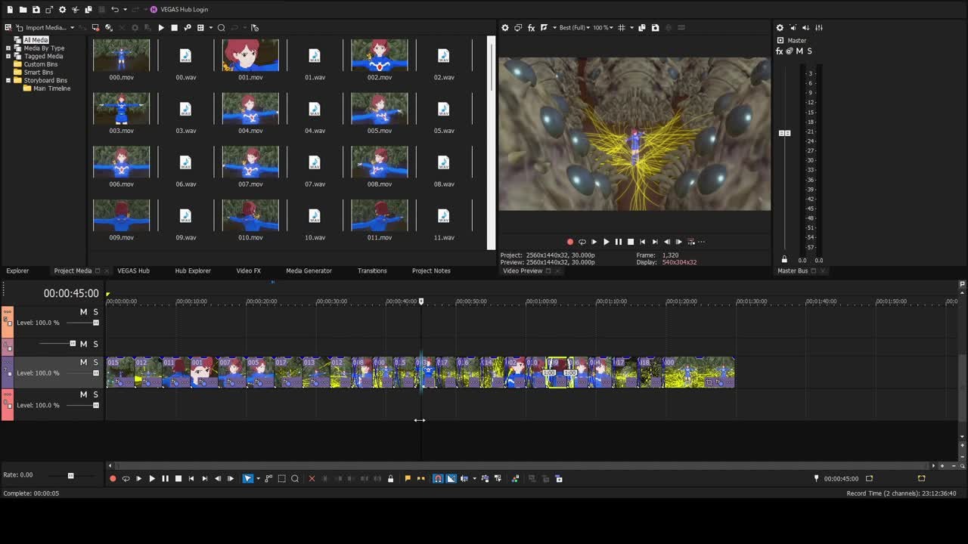
Task: Click the preview overlays grid icon
Action: (x=621, y=28)
